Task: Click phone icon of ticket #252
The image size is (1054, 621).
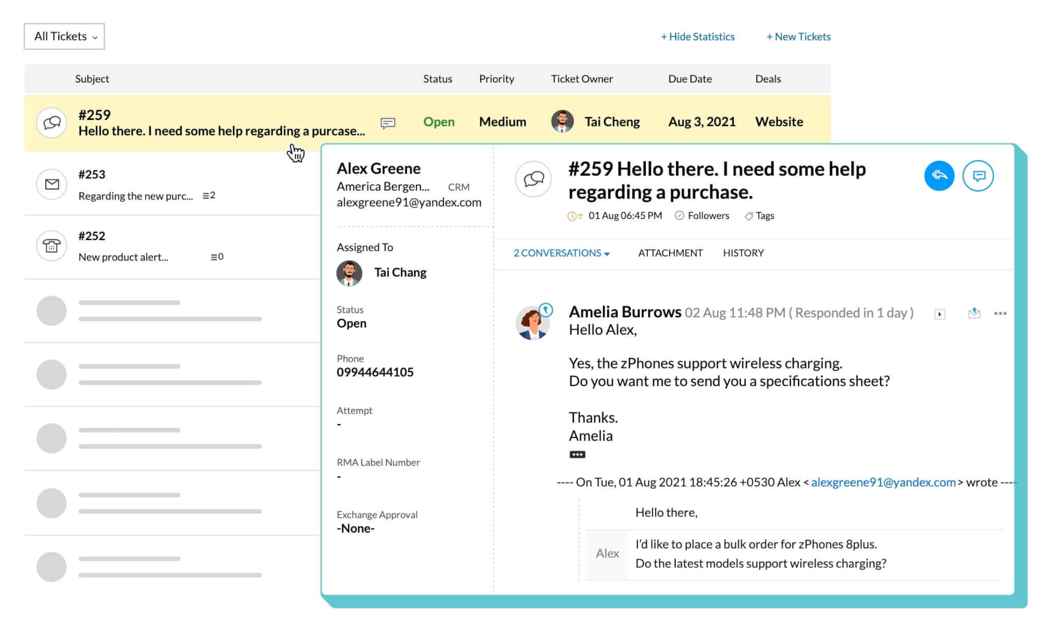Action: [51, 246]
